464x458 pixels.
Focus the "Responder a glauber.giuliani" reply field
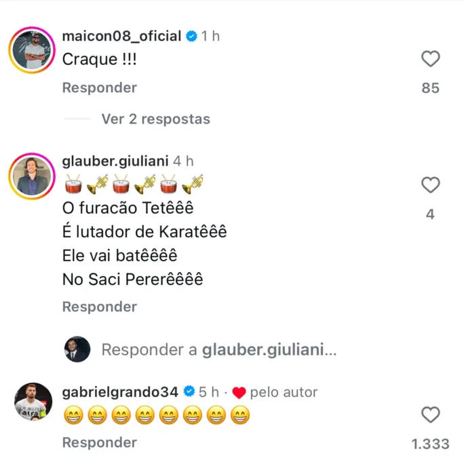pyautogui.click(x=218, y=350)
